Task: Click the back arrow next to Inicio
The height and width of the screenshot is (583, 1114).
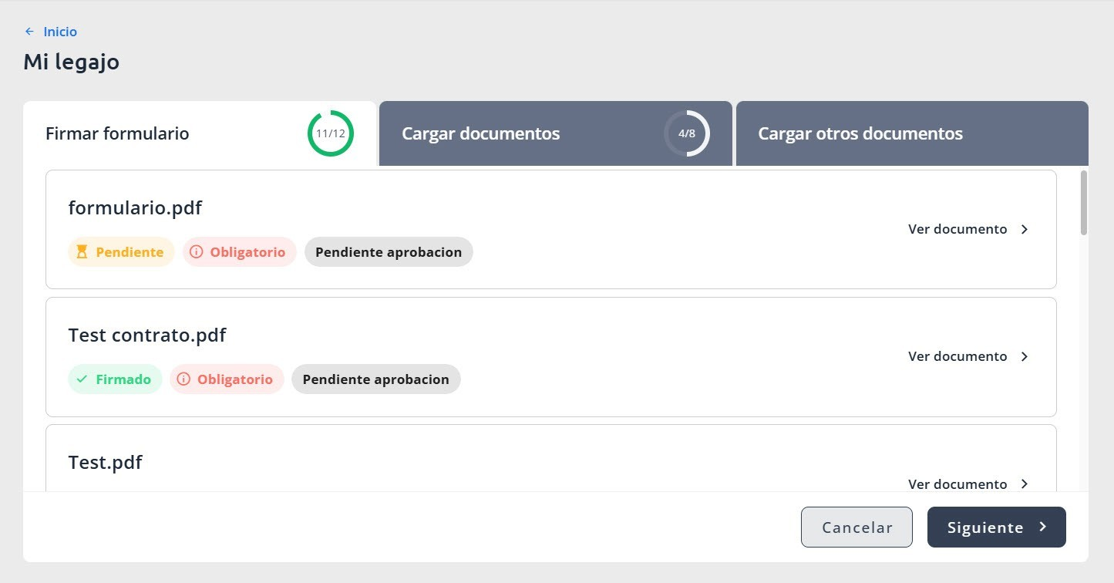Action: [x=29, y=32]
